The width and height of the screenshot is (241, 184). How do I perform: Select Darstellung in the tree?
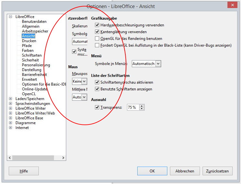(32, 70)
